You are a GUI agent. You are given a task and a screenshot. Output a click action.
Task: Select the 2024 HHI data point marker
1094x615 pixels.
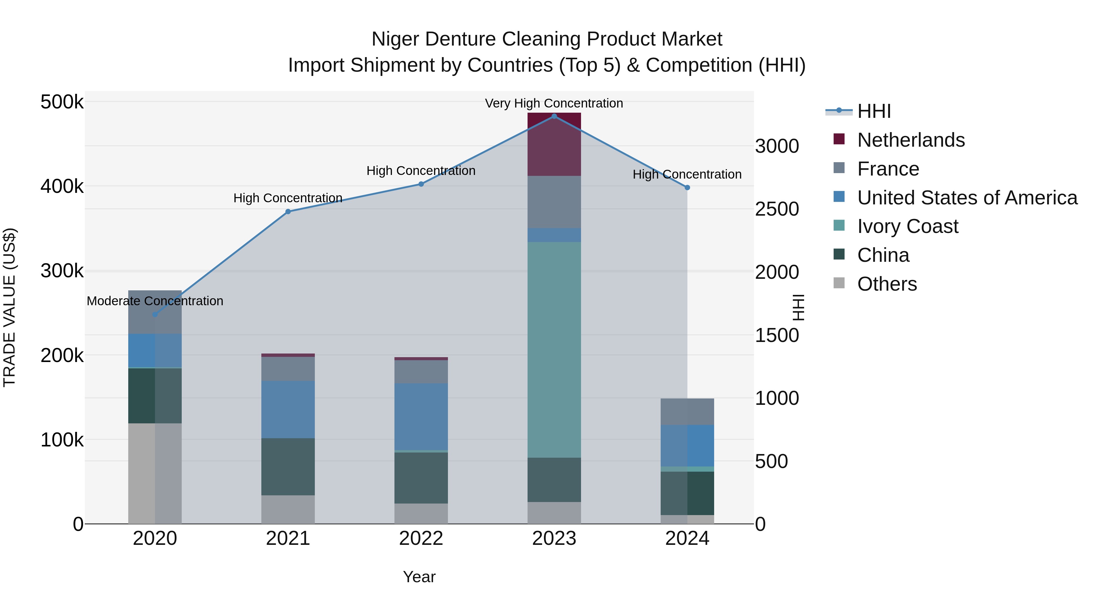(687, 188)
